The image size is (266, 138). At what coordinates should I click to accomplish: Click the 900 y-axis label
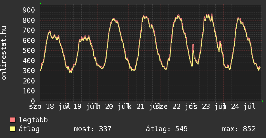pos(29,10)
